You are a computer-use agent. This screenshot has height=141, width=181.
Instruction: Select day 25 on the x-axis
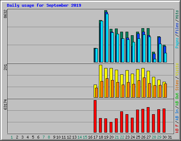point(138,137)
